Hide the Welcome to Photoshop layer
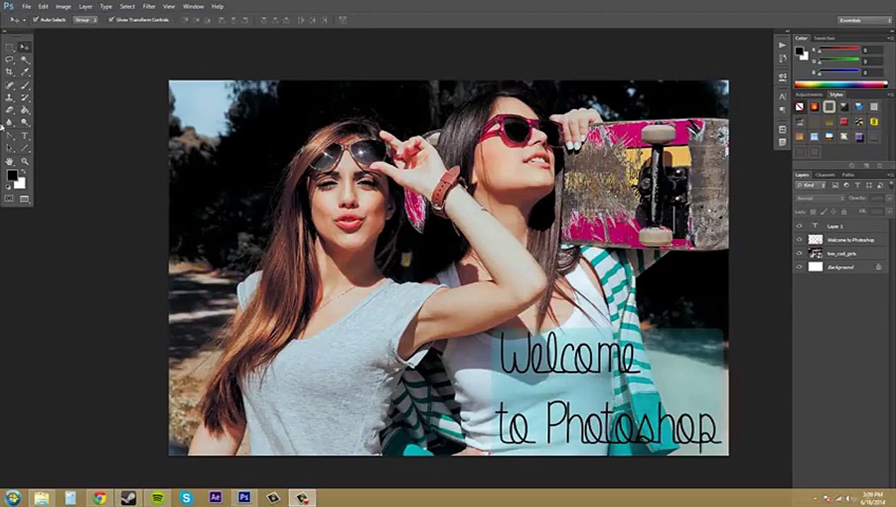The width and height of the screenshot is (896, 507). 799,239
